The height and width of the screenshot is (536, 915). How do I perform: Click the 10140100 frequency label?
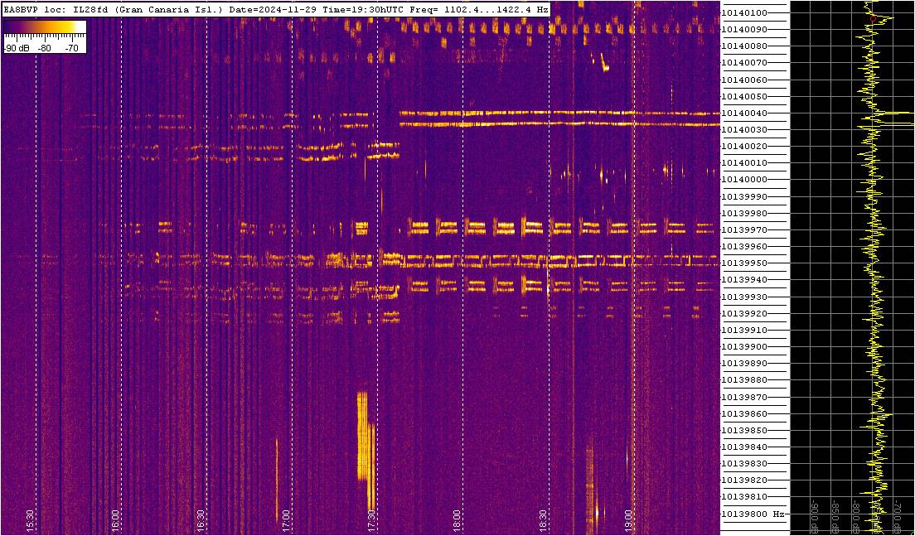[744, 12]
